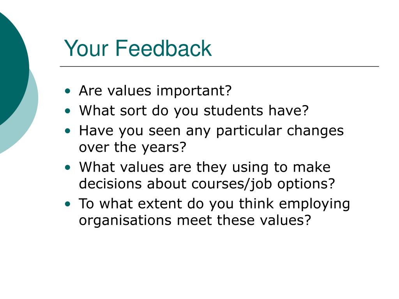
Task: Click 'organisations meet these values?' line
Action: coord(195,220)
